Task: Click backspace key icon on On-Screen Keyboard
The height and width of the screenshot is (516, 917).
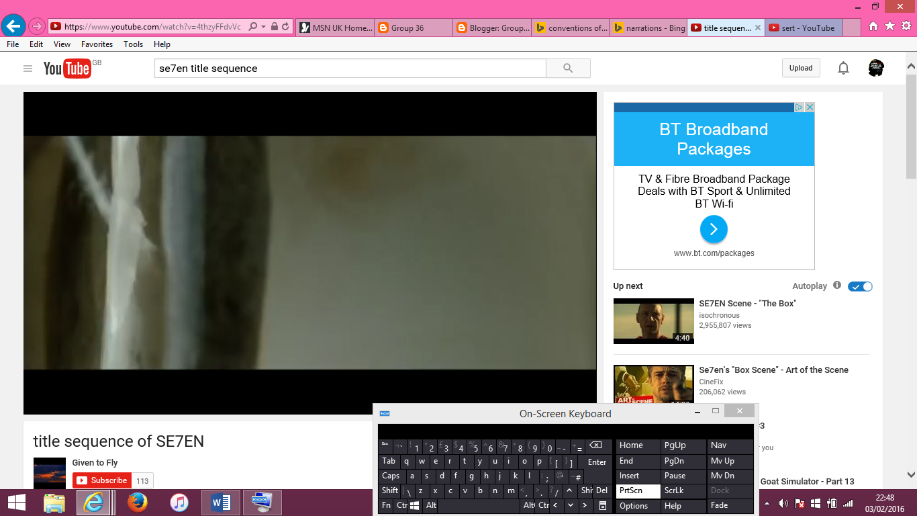Action: (x=596, y=445)
